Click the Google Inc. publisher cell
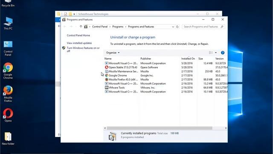 [147, 75]
